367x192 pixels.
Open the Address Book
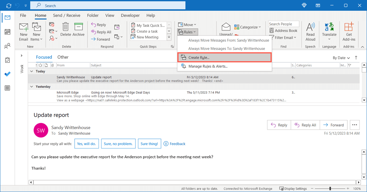pos(283,30)
